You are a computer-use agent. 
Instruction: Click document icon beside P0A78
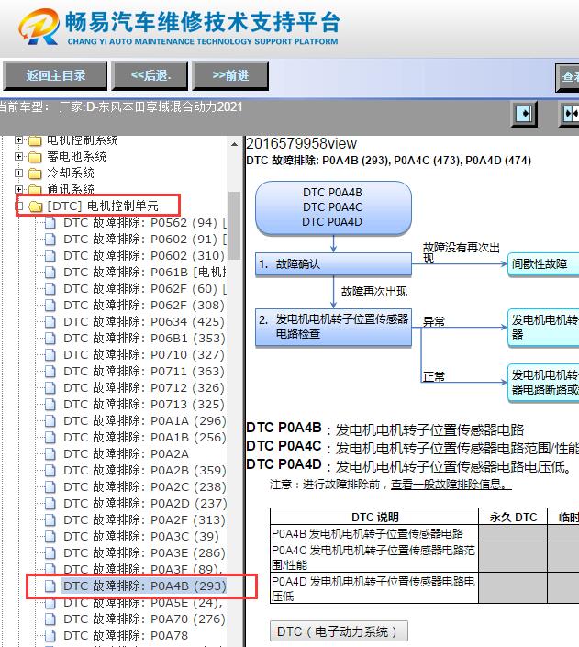pyautogui.click(x=50, y=635)
